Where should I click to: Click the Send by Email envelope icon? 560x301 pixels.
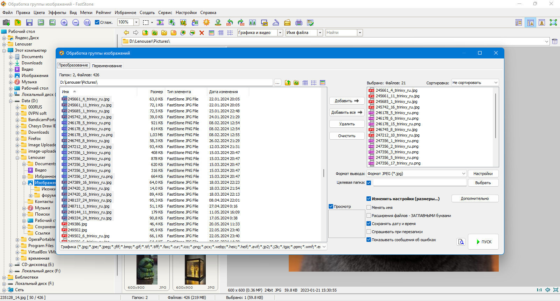[x=287, y=22]
